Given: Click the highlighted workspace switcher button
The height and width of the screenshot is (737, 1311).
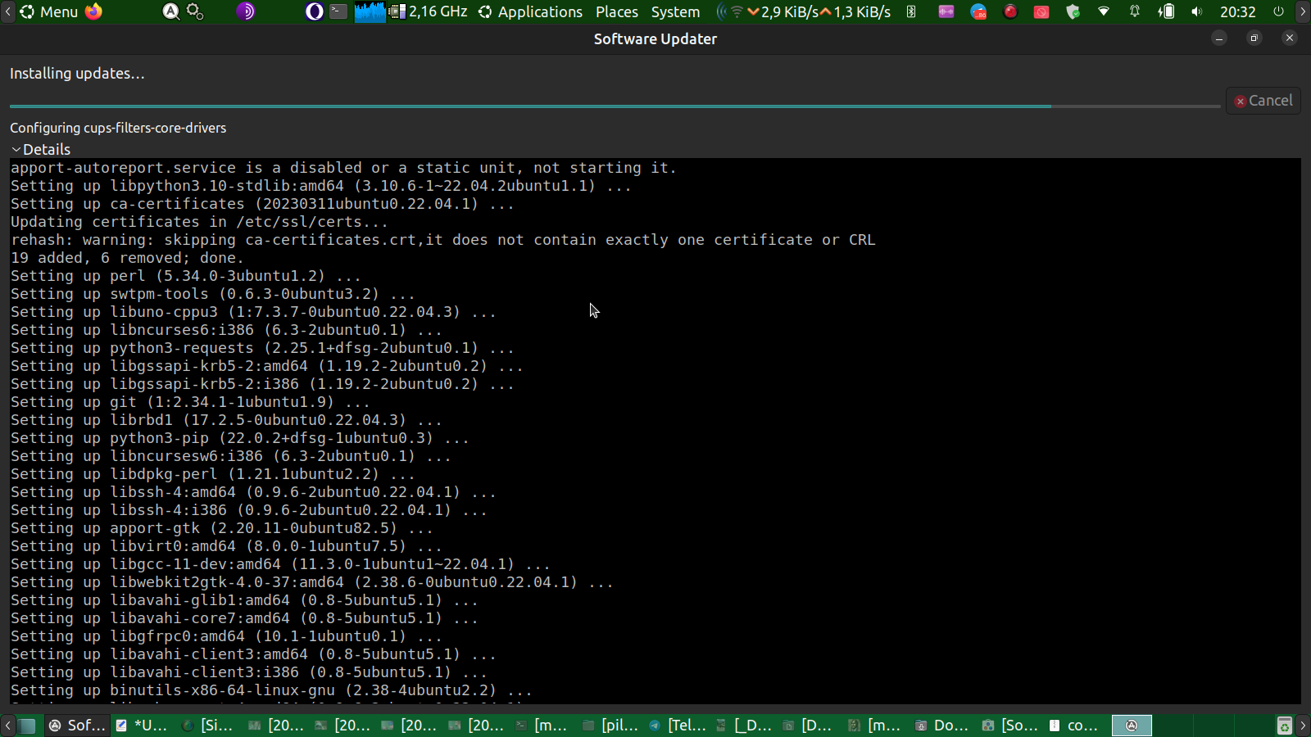Looking at the screenshot, I should (1132, 726).
